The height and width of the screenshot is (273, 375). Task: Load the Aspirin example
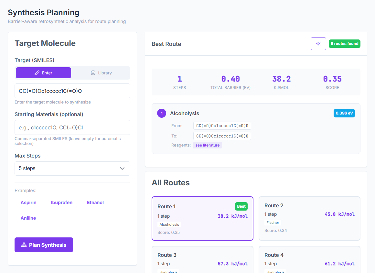tap(28, 202)
